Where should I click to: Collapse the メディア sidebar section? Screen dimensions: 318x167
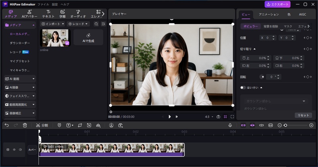tap(33, 25)
